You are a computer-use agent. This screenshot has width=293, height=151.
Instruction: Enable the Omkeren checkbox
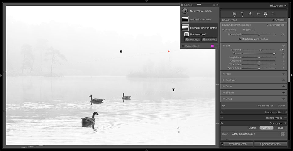(x=273, y=20)
